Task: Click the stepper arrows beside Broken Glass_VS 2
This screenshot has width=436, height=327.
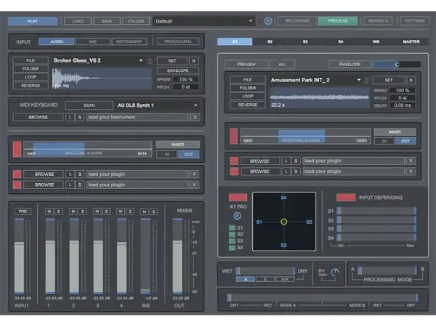Action: (x=150, y=61)
